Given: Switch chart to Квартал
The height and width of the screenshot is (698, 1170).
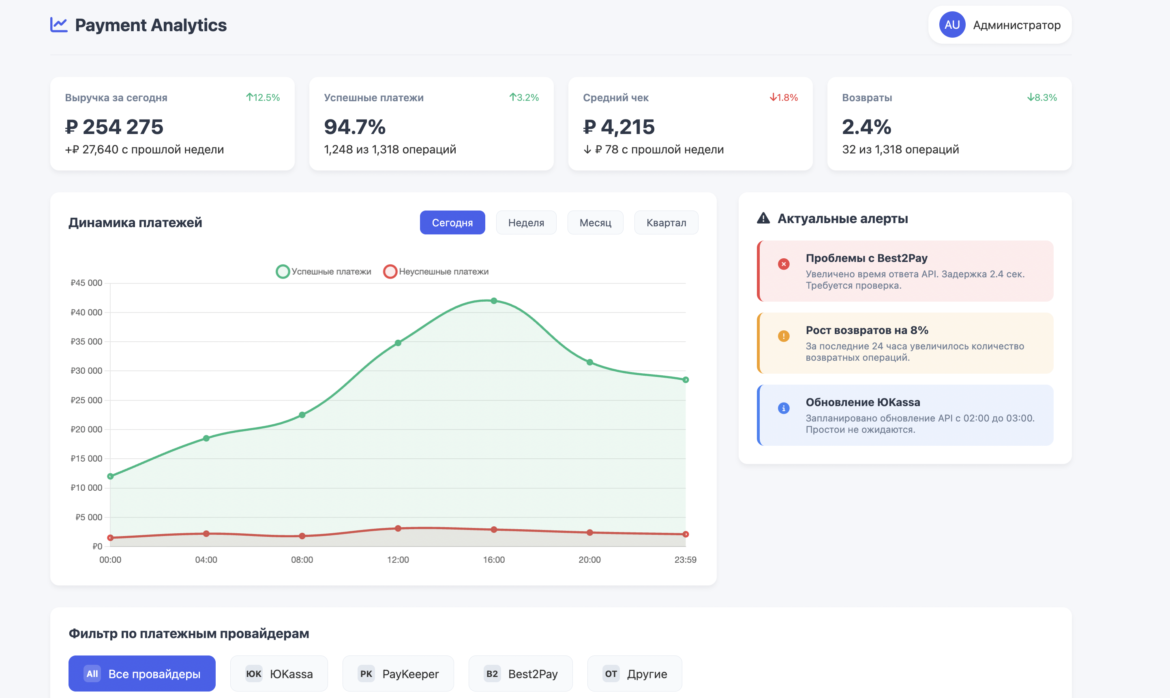Looking at the screenshot, I should 666,222.
